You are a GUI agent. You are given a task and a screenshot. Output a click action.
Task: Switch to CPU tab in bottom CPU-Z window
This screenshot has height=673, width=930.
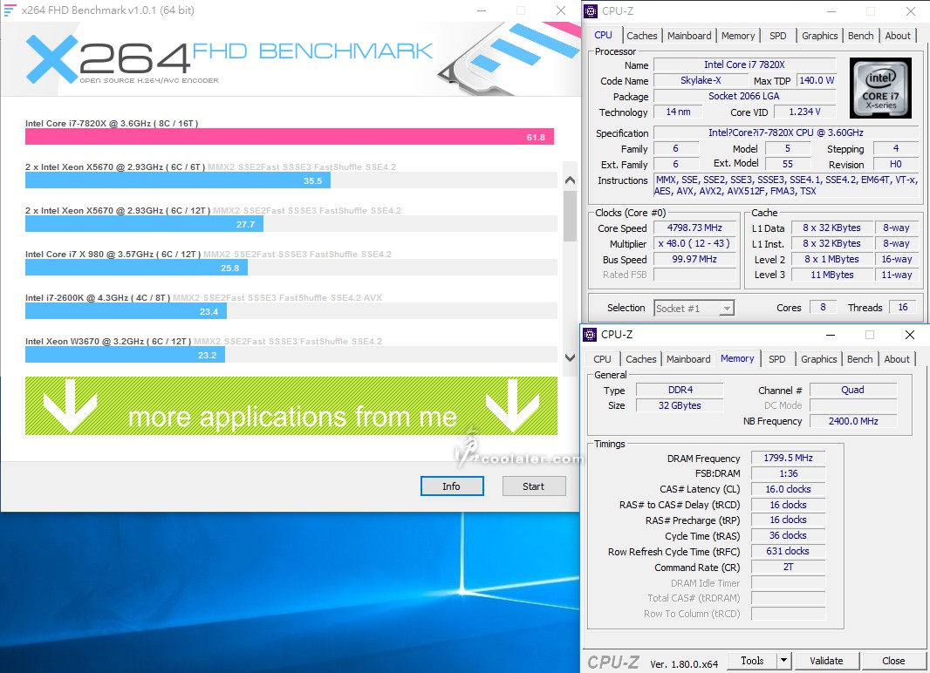[x=602, y=359]
